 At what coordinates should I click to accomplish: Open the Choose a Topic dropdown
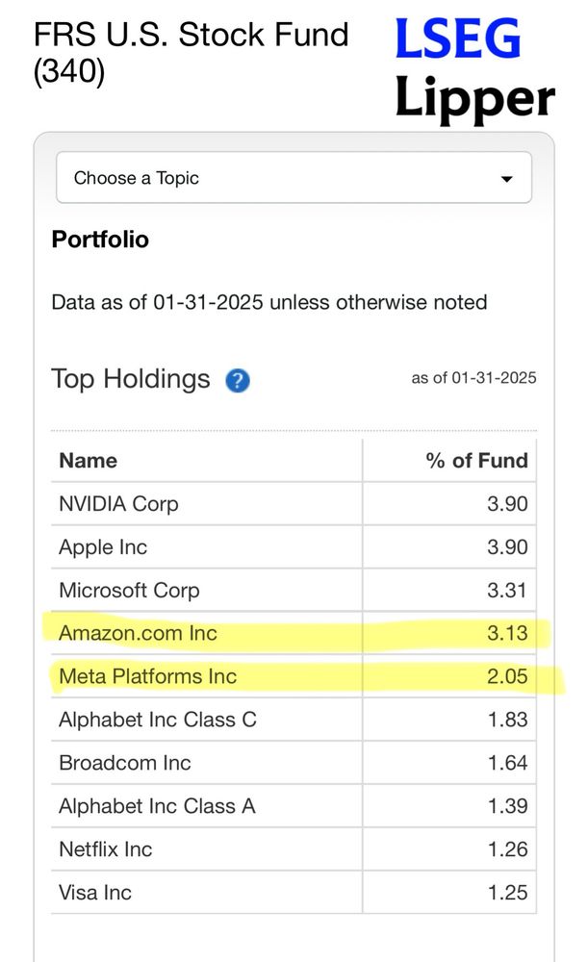coord(294,178)
